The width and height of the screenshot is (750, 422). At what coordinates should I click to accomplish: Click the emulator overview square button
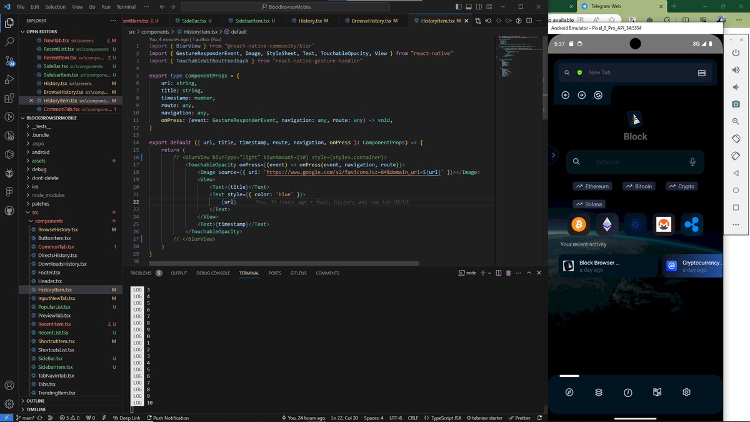736,208
